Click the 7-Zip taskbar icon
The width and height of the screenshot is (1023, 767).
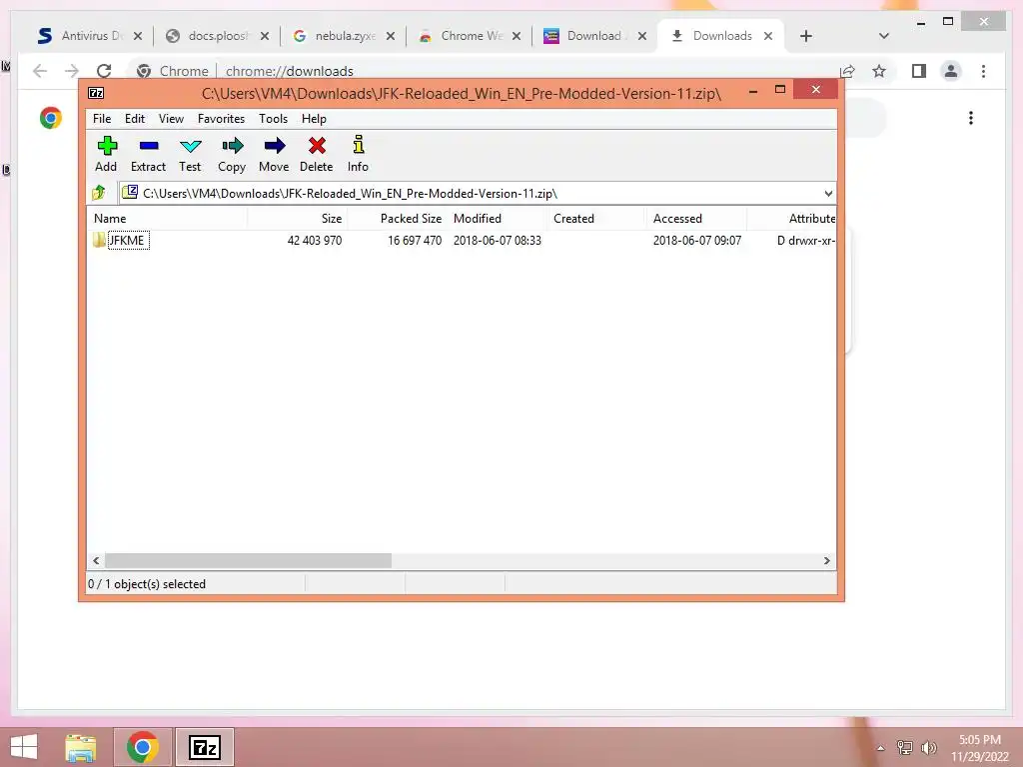(x=204, y=747)
